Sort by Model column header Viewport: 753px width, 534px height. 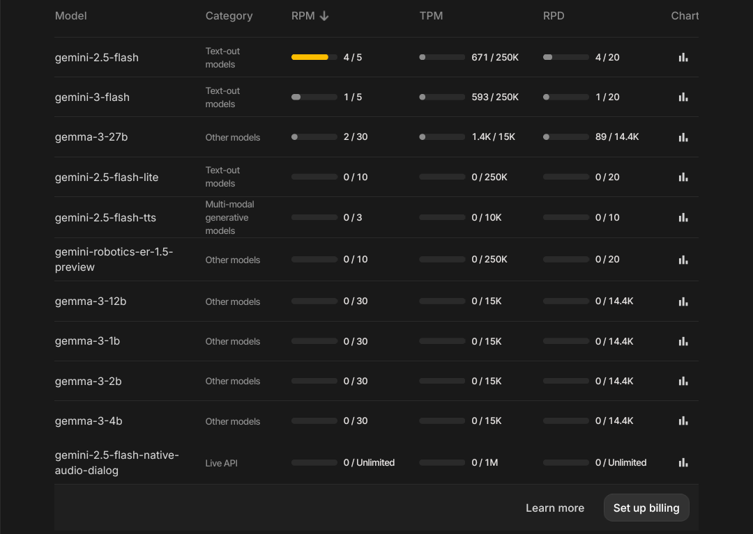point(70,16)
